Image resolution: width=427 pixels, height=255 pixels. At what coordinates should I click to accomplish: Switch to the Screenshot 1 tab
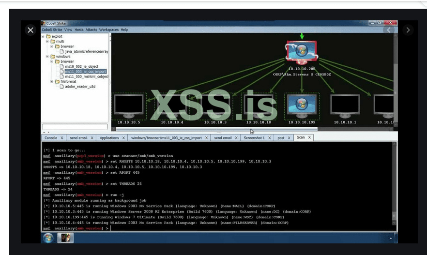click(254, 138)
